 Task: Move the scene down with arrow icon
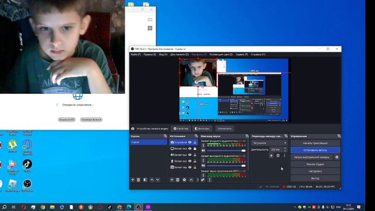pyautogui.click(x=158, y=180)
